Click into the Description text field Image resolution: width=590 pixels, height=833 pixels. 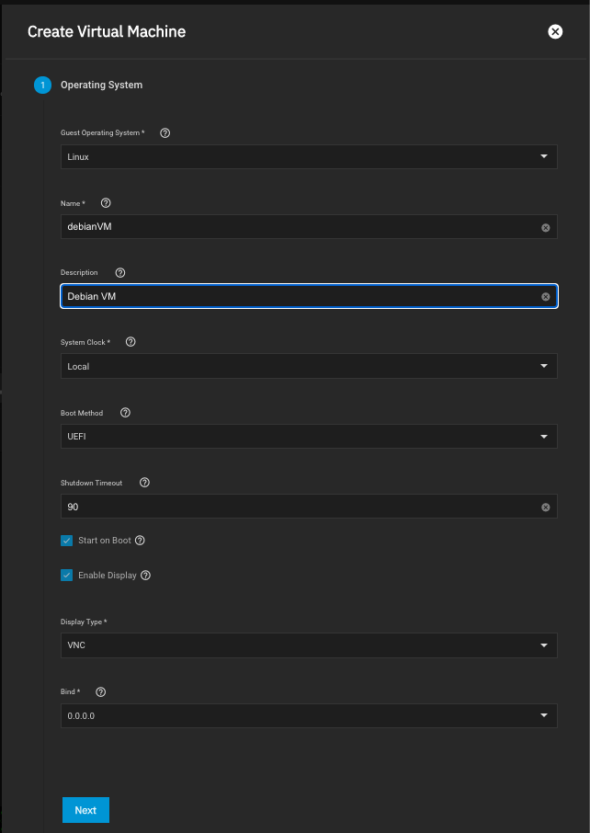(299, 297)
